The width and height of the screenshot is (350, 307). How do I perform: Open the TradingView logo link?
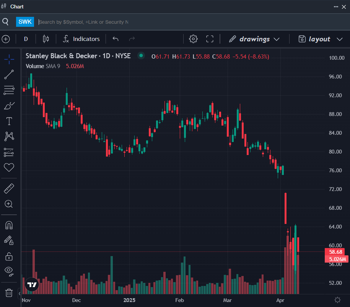(32, 284)
